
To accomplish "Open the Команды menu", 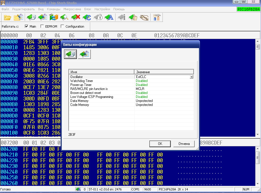I will (54, 9).
